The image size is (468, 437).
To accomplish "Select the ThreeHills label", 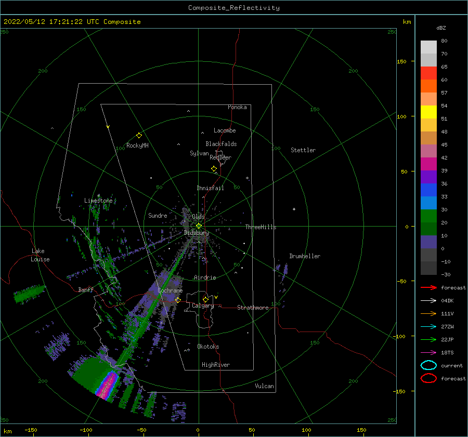I will coord(261,227).
